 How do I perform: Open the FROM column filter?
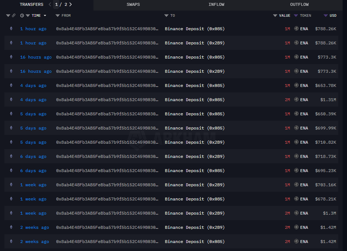pyautogui.click(x=57, y=16)
